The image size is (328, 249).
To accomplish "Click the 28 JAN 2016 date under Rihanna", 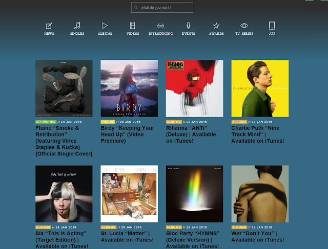I will coord(196,122).
